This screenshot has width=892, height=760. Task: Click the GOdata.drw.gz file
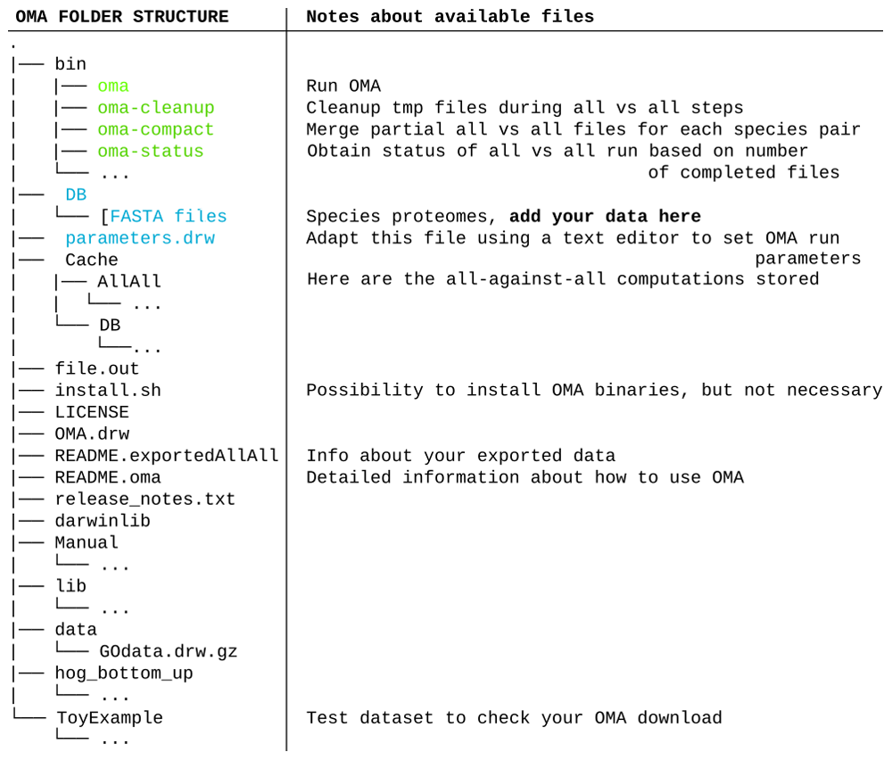[169, 651]
